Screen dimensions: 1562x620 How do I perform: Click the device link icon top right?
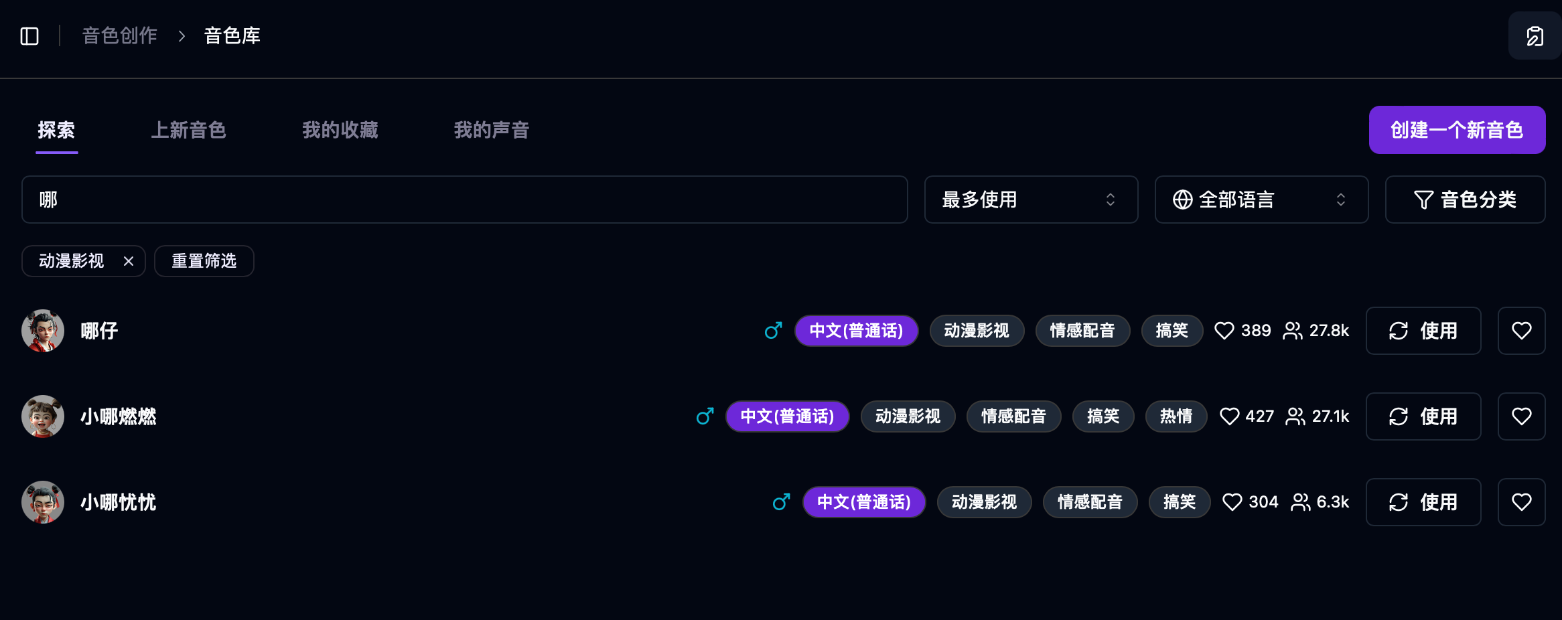click(x=1534, y=35)
